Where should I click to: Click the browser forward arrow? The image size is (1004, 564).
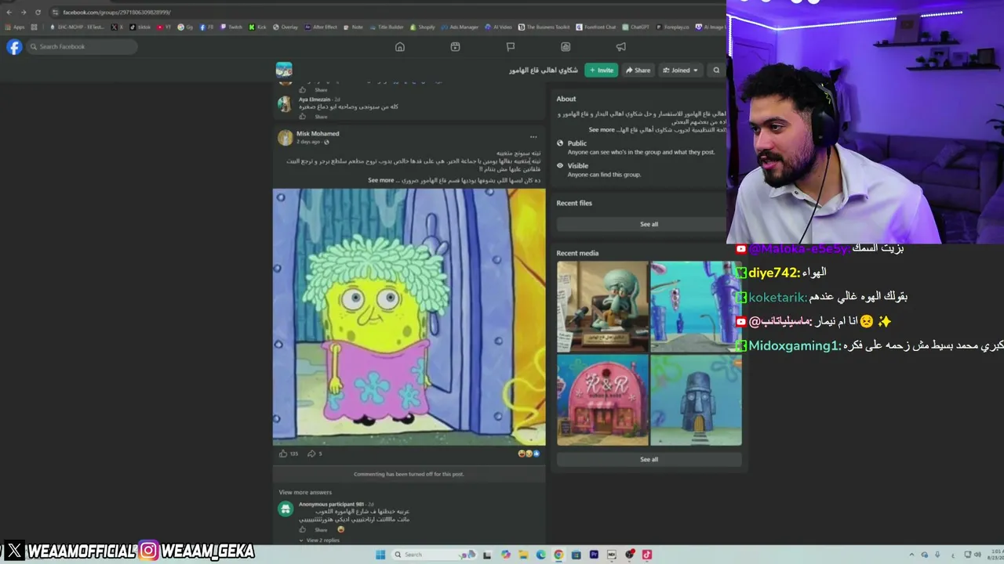pyautogui.click(x=24, y=13)
